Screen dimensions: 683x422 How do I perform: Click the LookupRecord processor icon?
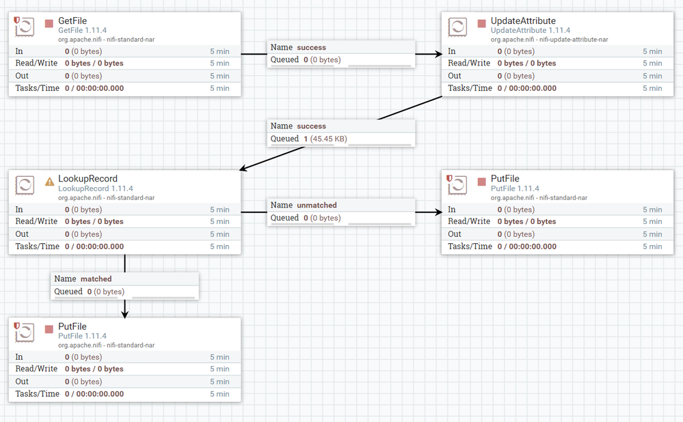(25, 185)
